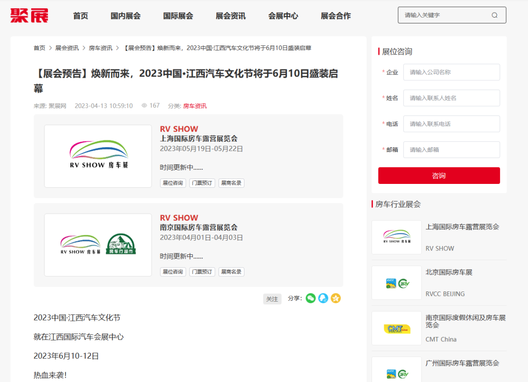Viewport: 528px width, 382px height.
Task: Click the CMT China subtitle text
Action: (x=441, y=339)
